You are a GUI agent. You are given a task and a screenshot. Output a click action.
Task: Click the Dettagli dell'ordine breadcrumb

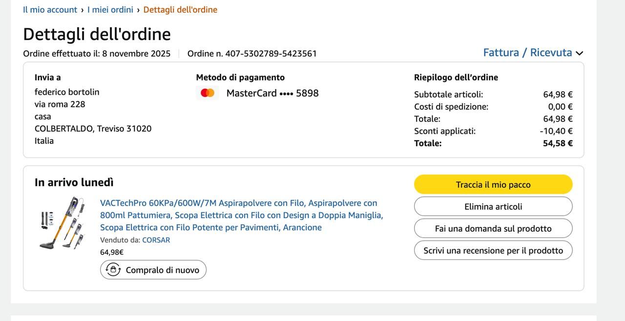(180, 10)
